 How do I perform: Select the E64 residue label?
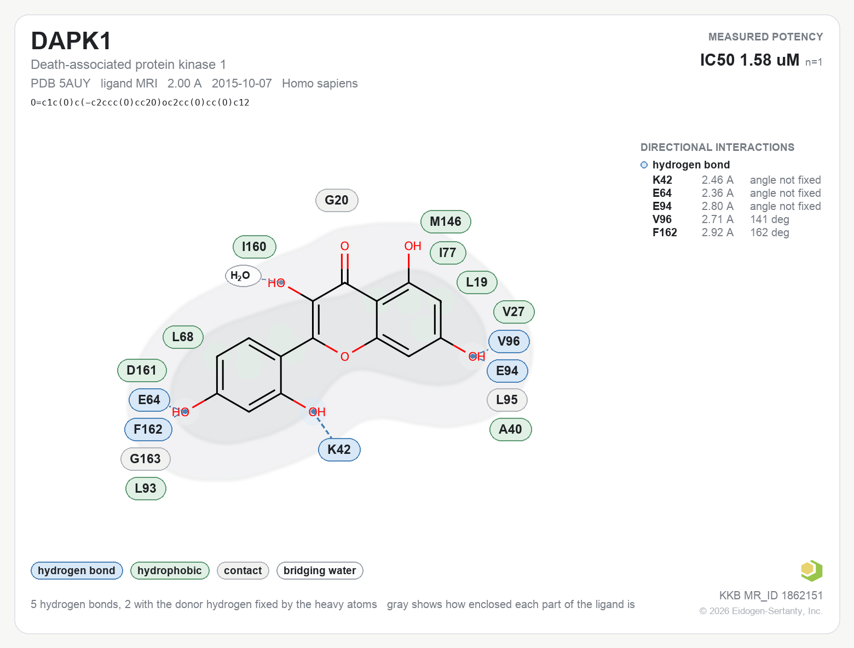click(149, 400)
